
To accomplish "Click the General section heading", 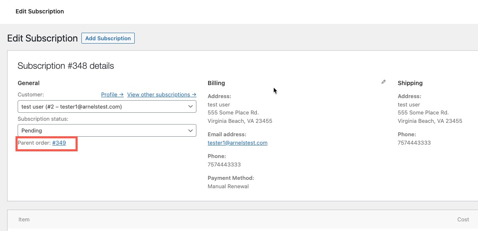I will tap(29, 83).
